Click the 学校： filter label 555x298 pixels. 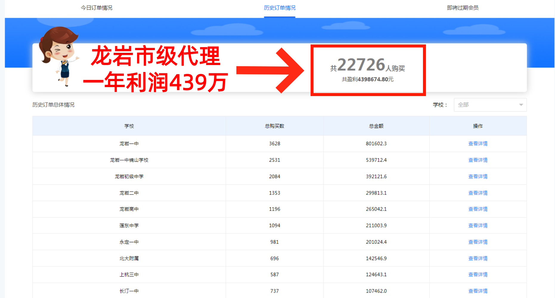440,105
